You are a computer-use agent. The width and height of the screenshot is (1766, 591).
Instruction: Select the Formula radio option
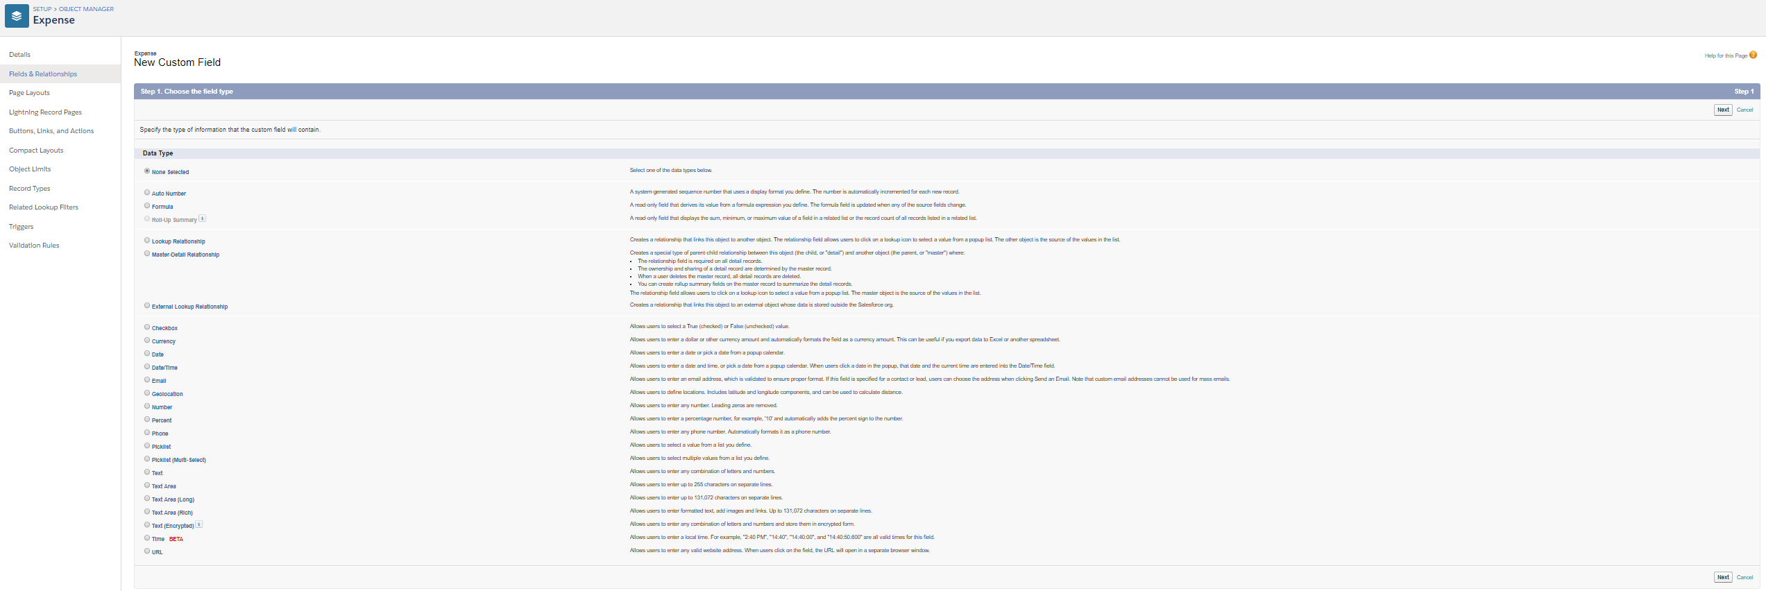[x=147, y=206]
